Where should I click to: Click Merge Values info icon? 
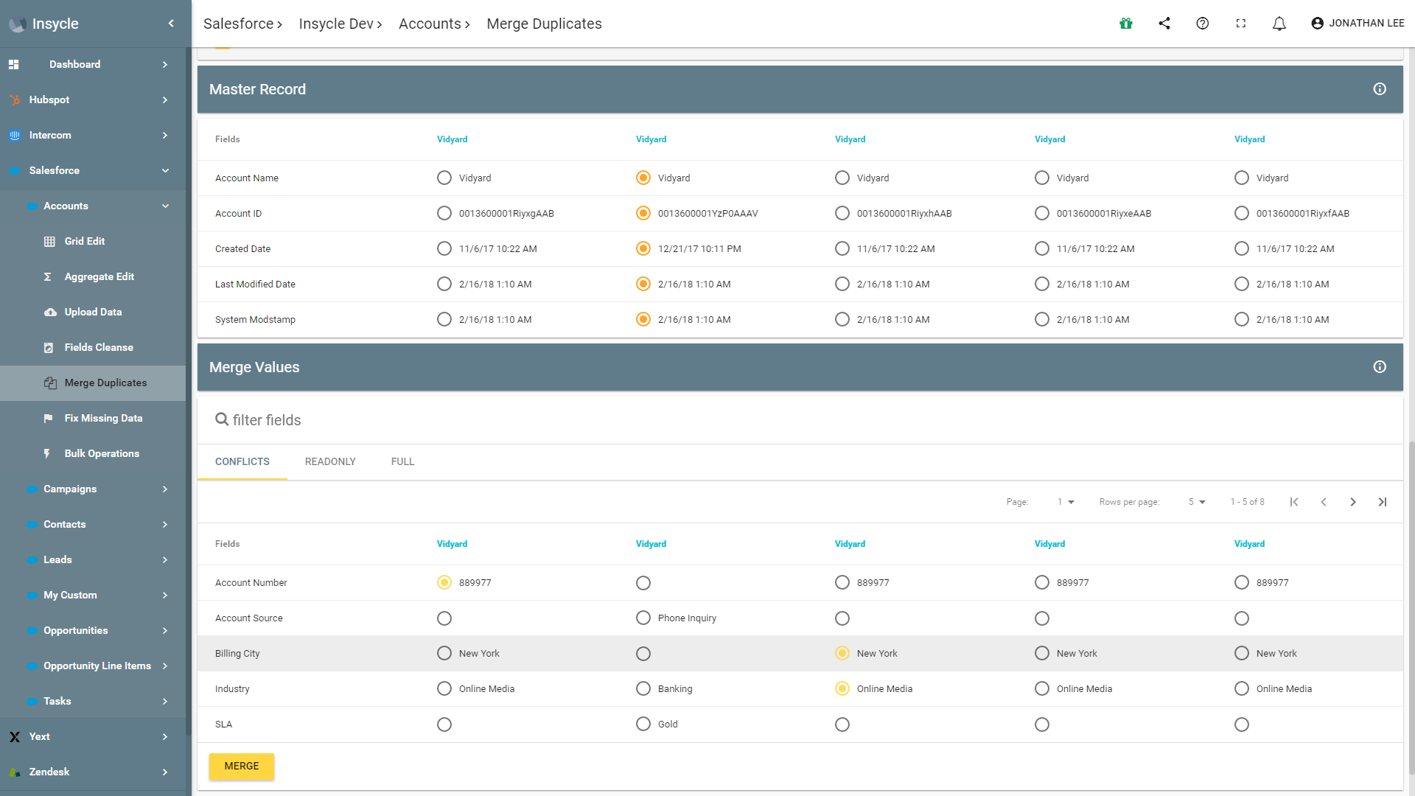pyautogui.click(x=1380, y=367)
